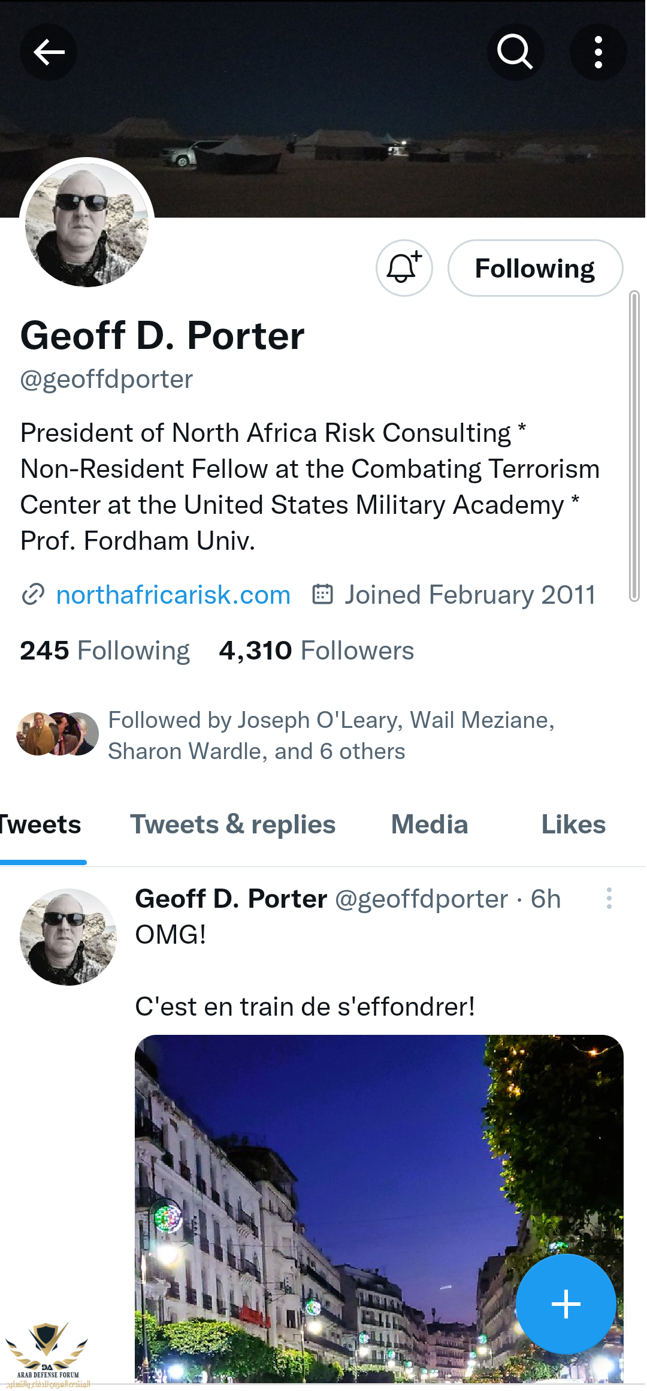Expand the tweet's three-dot overflow menu
Viewport: 647px width, 1391px height.
click(x=609, y=898)
